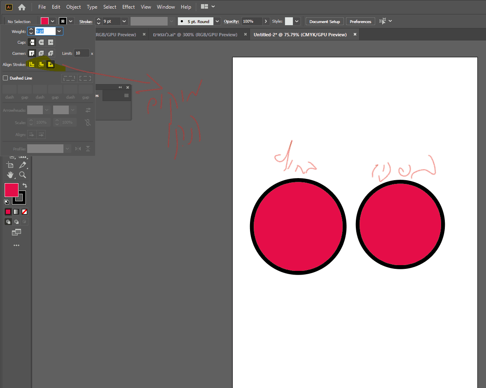Open Edit Toolbar three-dots button
The width and height of the screenshot is (486, 388).
pyautogui.click(x=16, y=245)
